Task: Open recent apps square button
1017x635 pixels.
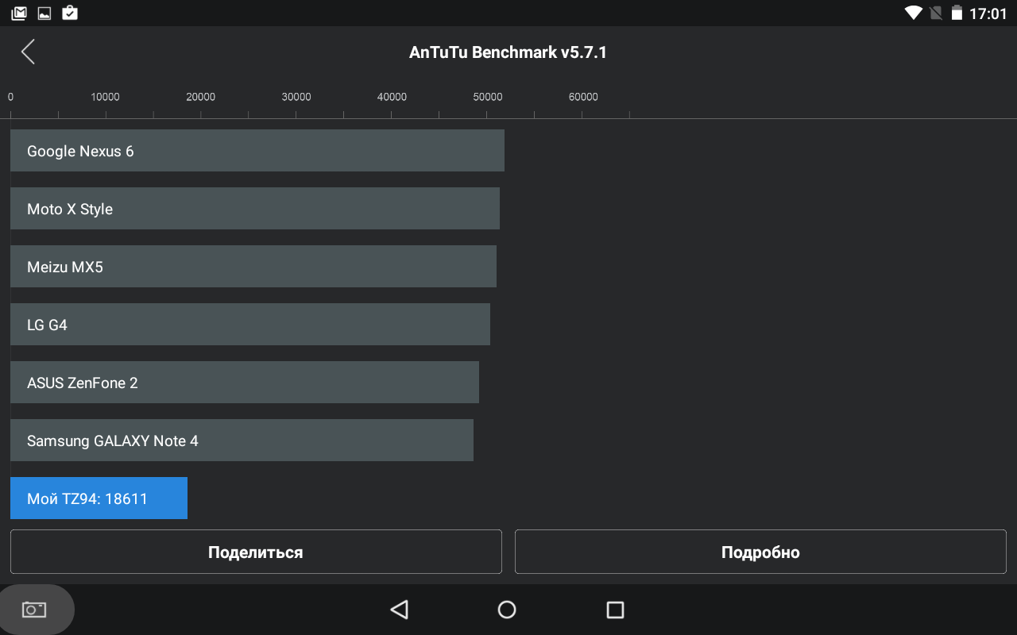Action: pos(615,610)
